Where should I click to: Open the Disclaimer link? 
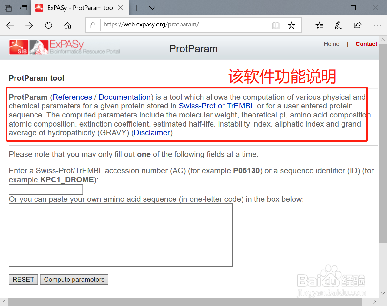point(152,133)
